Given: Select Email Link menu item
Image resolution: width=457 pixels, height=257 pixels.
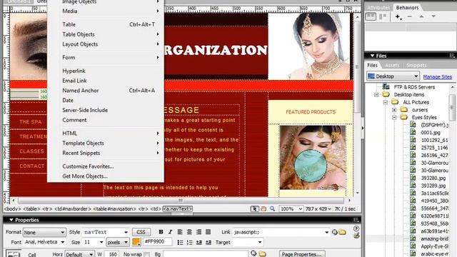Looking at the screenshot, I should click(105, 81).
